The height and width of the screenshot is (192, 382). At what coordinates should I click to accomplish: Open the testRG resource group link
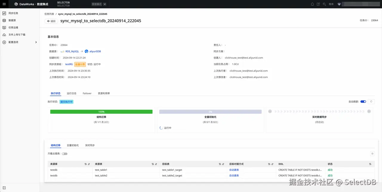point(69,64)
